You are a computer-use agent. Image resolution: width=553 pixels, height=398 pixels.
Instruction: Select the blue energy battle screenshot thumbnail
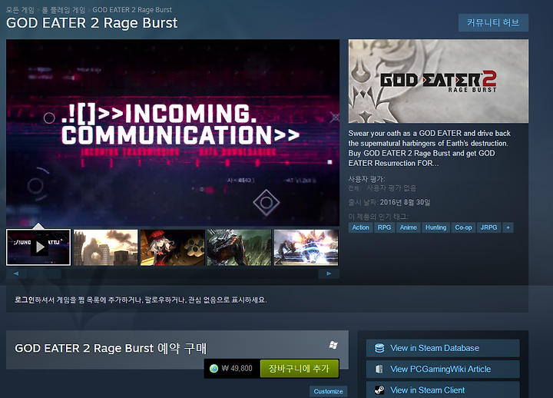(x=306, y=247)
